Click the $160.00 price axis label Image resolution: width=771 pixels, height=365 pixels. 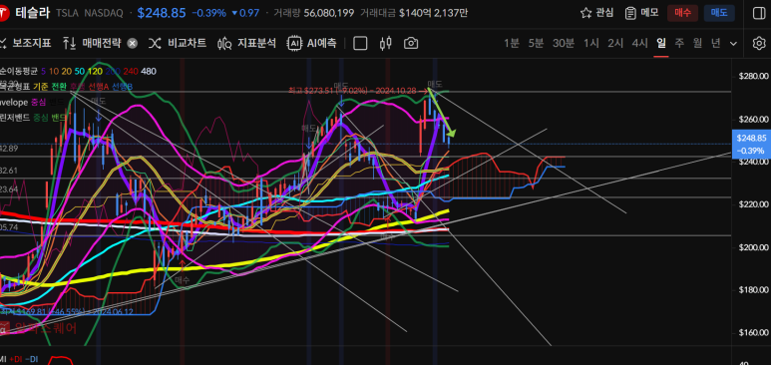pyautogui.click(x=753, y=333)
